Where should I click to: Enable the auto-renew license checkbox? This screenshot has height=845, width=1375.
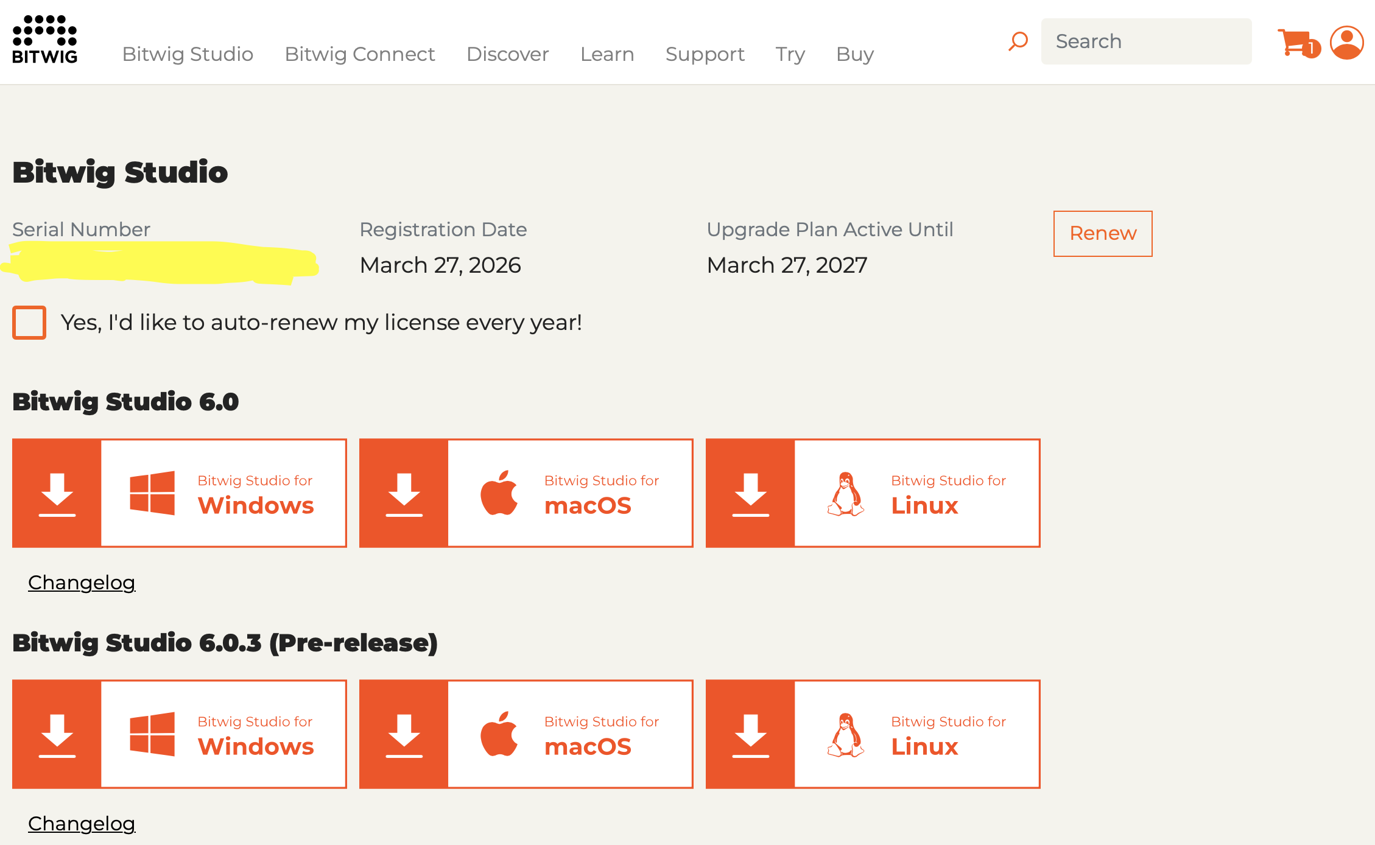click(29, 322)
